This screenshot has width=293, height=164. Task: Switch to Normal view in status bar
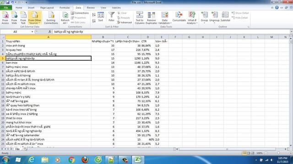pos(244,153)
